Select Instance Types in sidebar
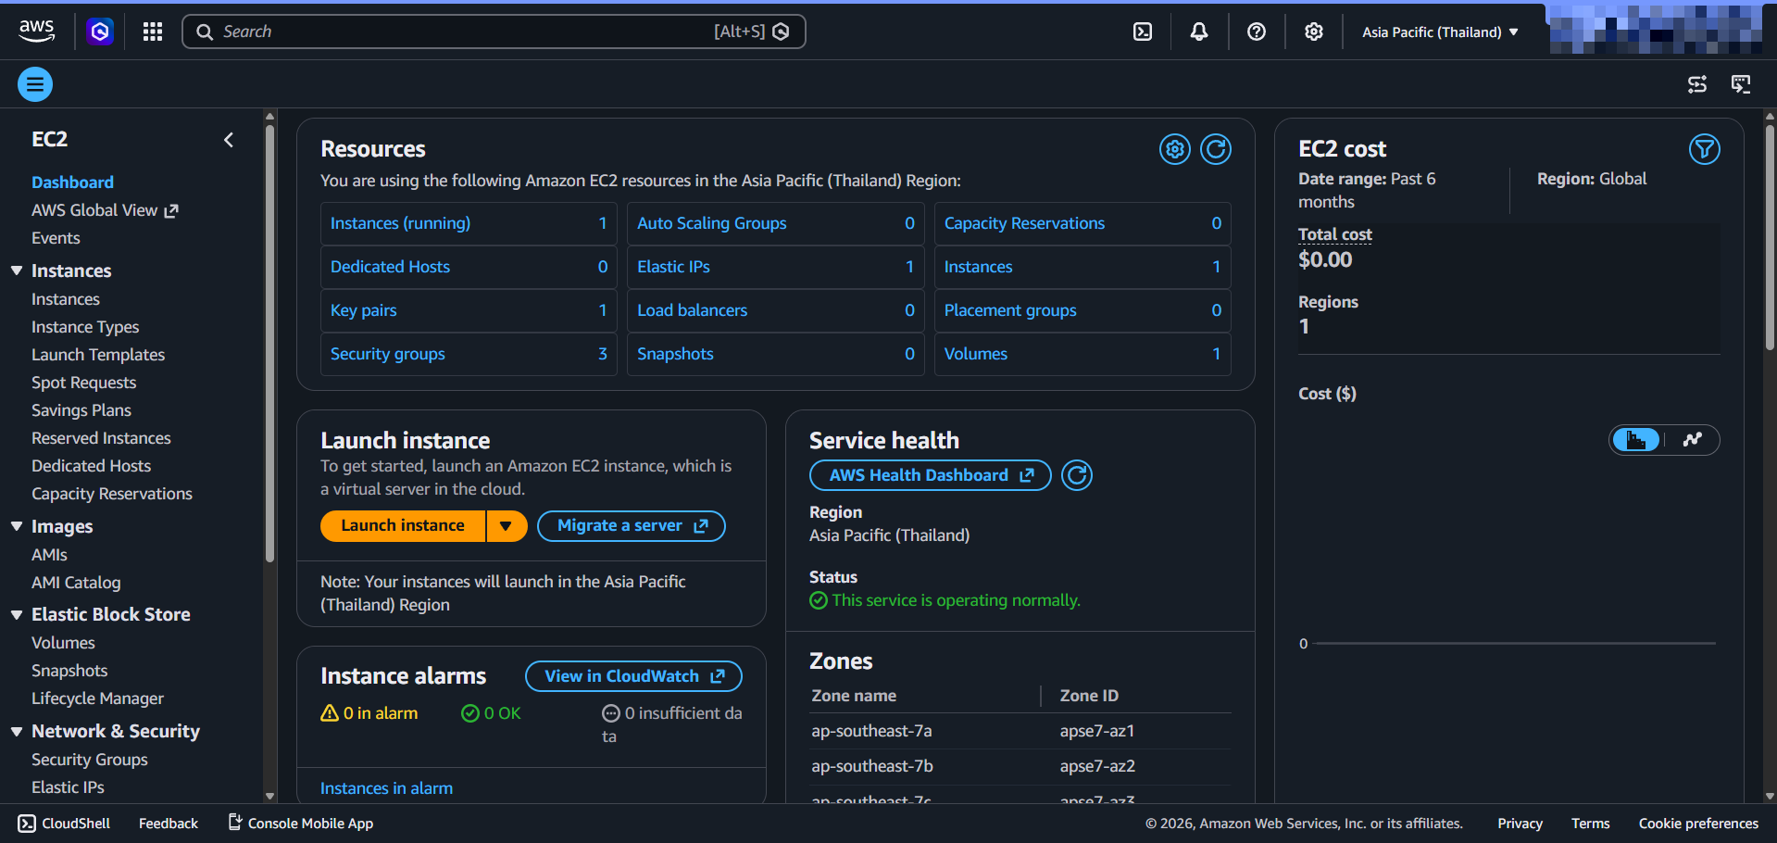The height and width of the screenshot is (843, 1777). pyautogui.click(x=85, y=327)
